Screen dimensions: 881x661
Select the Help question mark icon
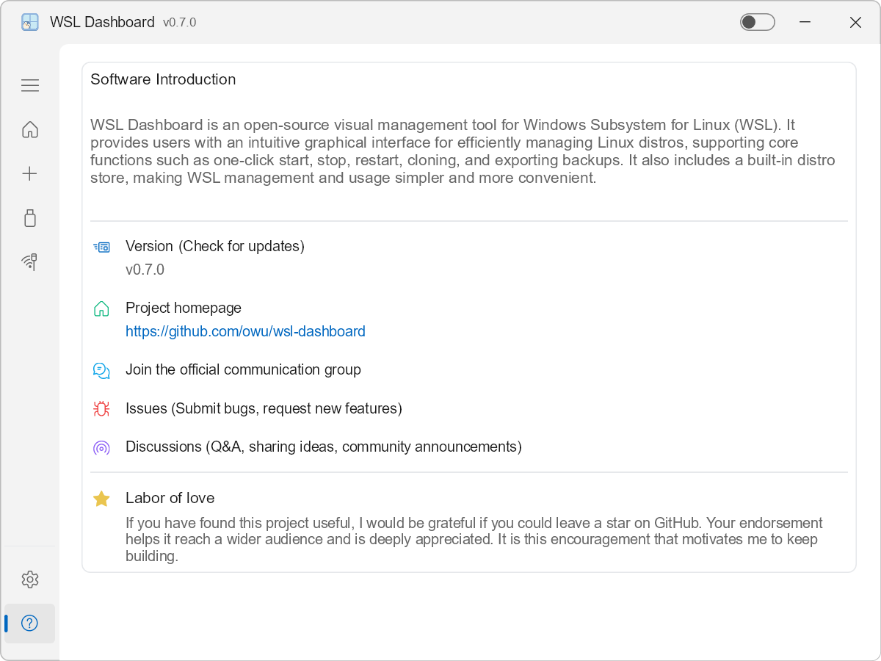coord(29,623)
